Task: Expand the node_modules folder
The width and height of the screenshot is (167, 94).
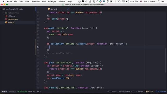Action: [4, 13]
